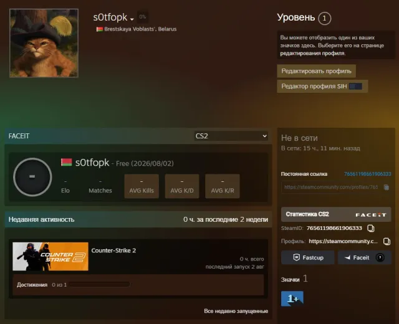Image resolution: width=399 pixels, height=324 pixels.
Task: Click the Faceit arrow logo icon
Action: (x=347, y=258)
